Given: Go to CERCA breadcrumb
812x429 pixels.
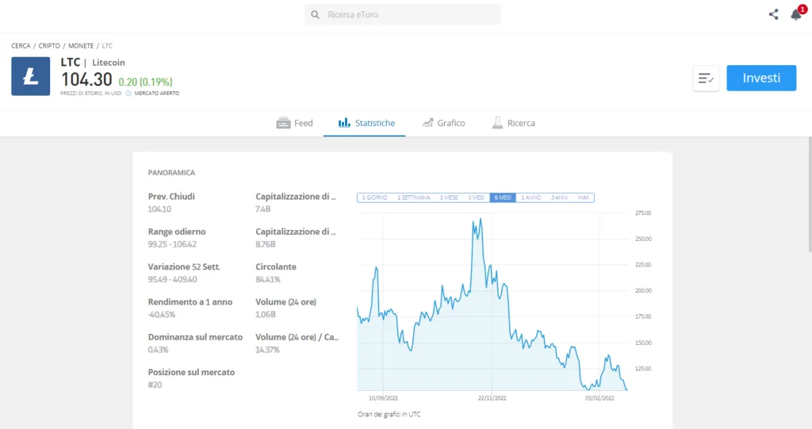Looking at the screenshot, I should click(21, 45).
